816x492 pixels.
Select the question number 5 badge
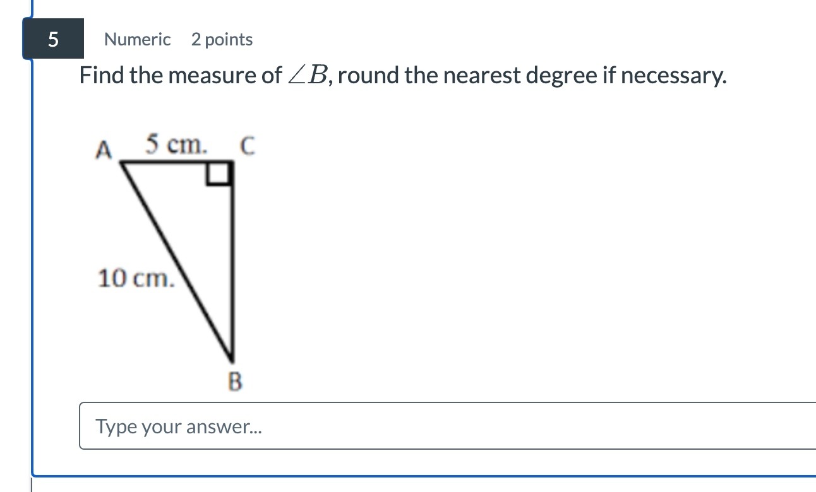53,39
